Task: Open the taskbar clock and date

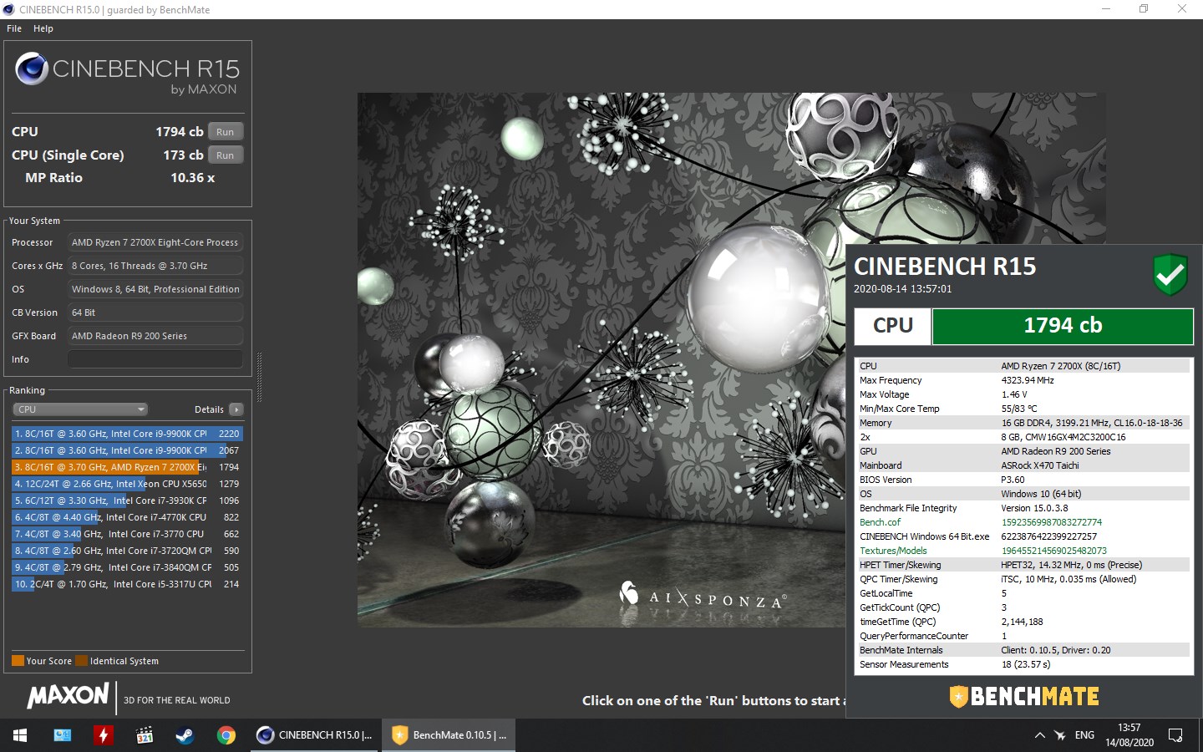Action: 1129,735
